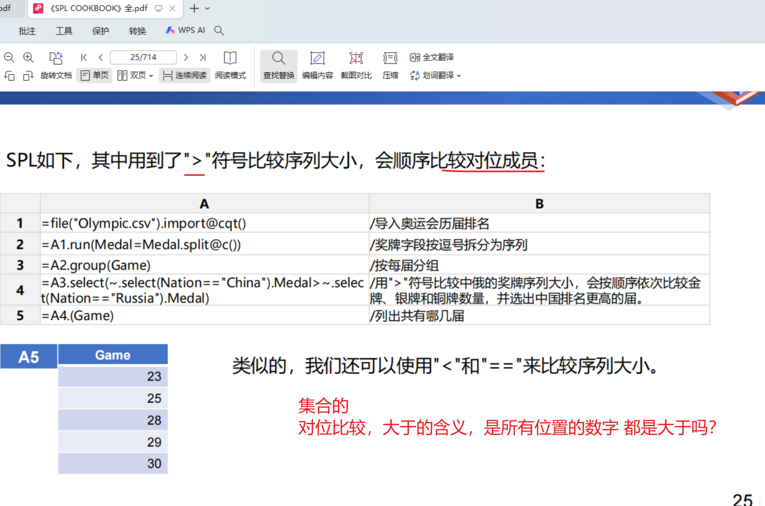This screenshot has width=765, height=506.
Task: Jump to the last page
Action: coord(203,57)
